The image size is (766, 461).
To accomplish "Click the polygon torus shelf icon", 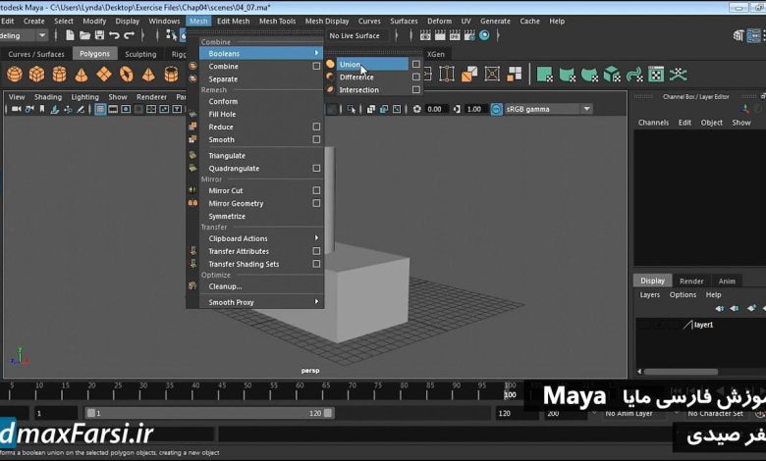I will pos(127,74).
